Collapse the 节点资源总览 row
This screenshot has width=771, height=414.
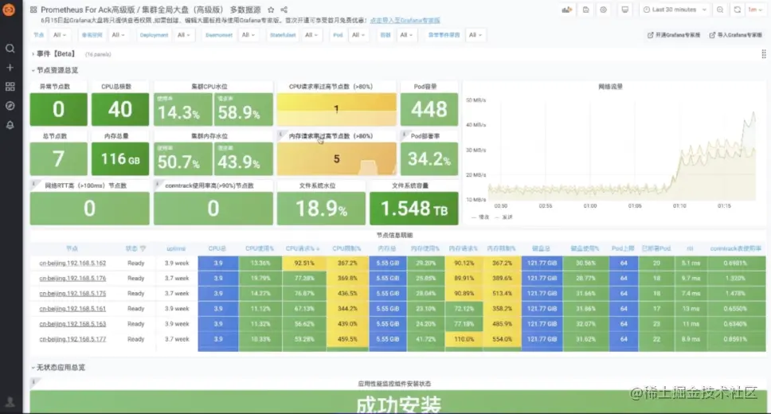coord(54,70)
